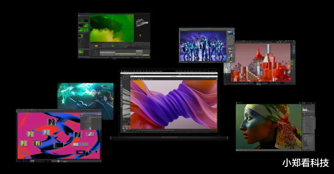This screenshot has width=334, height=174.
Task: Click the green smoke viewer in the video editor
Action: 112,28
